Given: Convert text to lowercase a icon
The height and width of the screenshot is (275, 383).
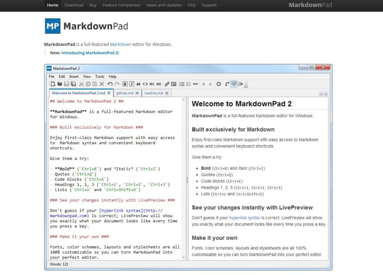Looking at the screenshot, I should pos(210,84).
